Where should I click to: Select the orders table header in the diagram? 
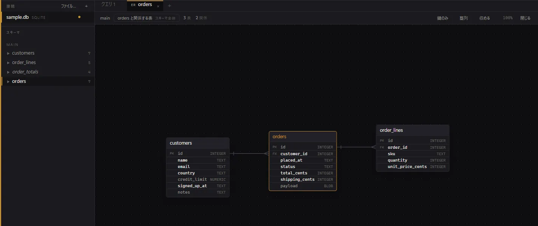[x=303, y=137]
